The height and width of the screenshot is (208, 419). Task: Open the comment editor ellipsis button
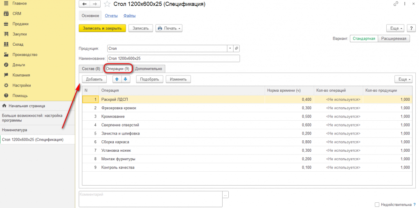click(225, 195)
